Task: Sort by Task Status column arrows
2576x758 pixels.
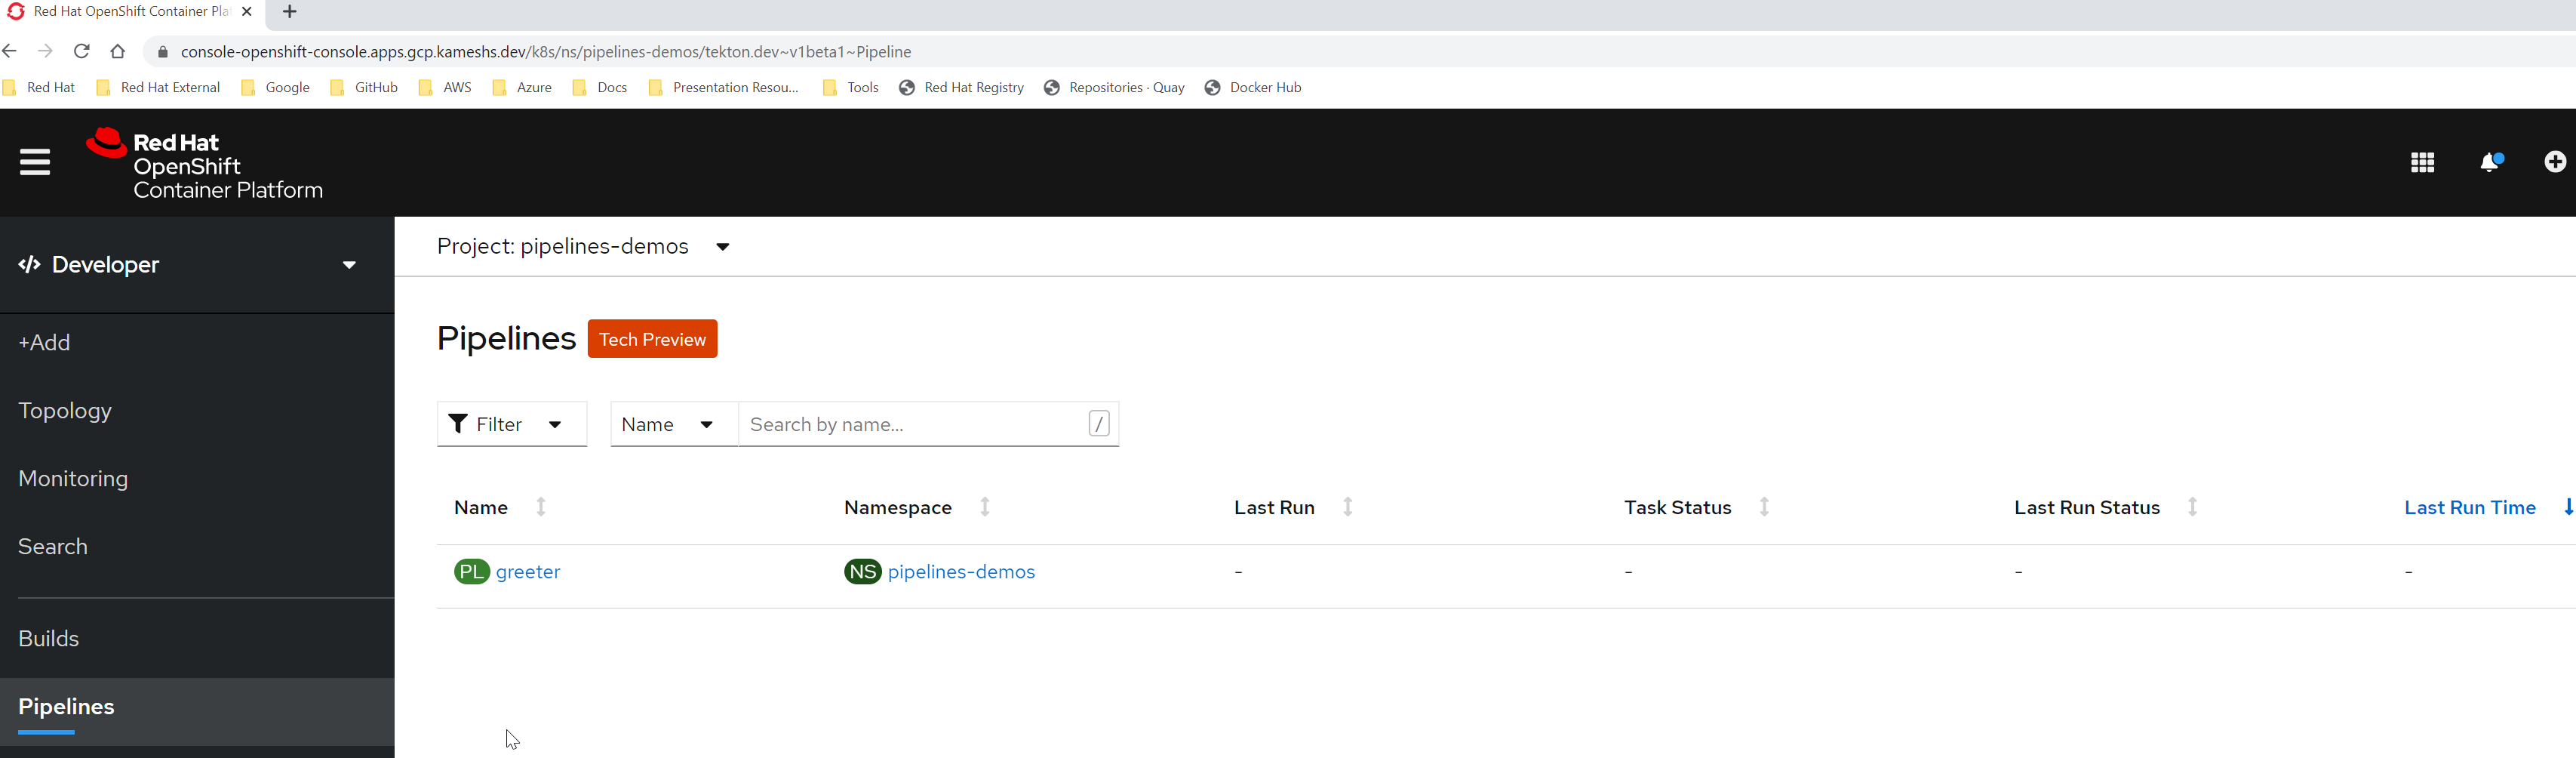Action: [x=1764, y=507]
